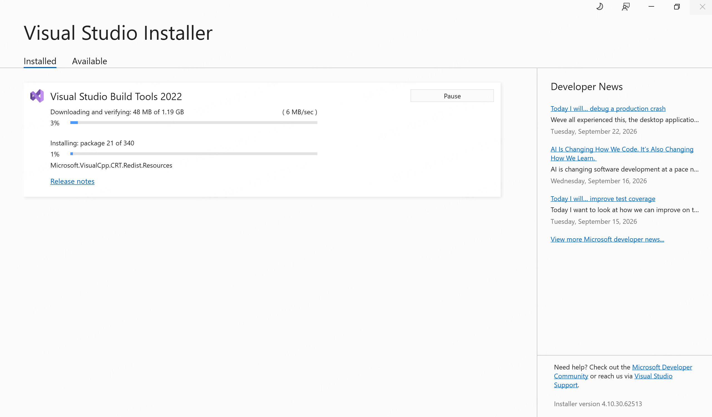The width and height of the screenshot is (712, 417).
Task: Click the 'Tuesday, September 15, 2026' date
Action: (594, 222)
